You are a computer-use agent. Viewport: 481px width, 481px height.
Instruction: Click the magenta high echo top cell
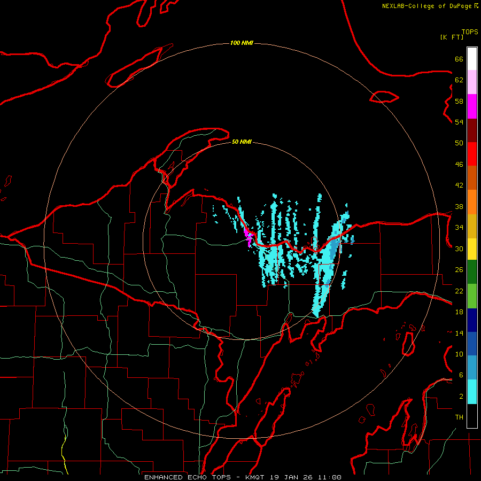248,236
